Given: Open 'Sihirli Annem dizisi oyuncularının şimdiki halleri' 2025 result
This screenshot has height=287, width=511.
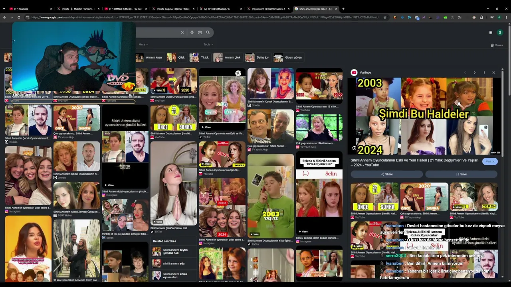Looking at the screenshot, I should click(x=125, y=146).
